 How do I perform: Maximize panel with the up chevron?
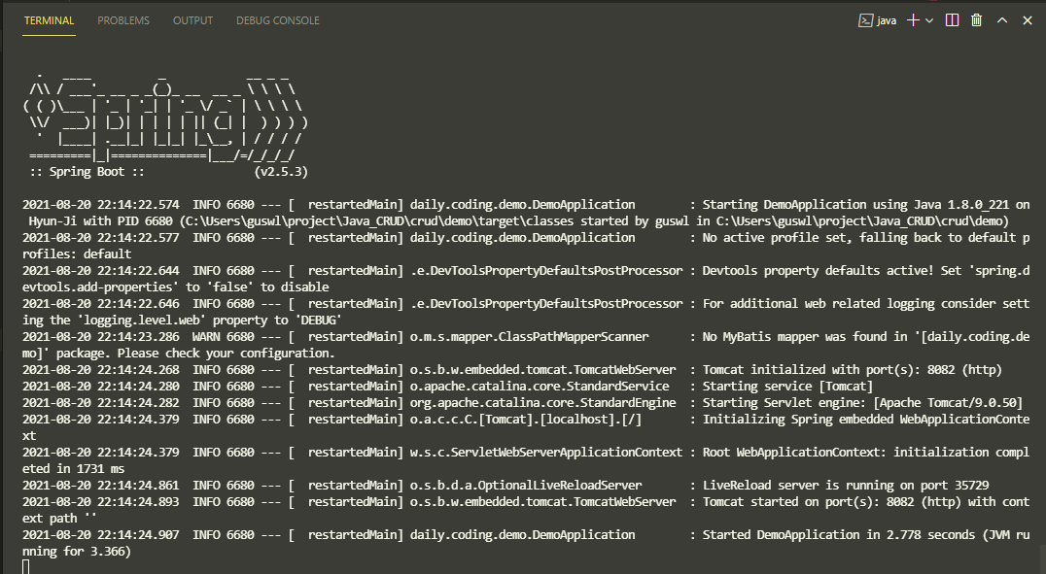point(1002,20)
